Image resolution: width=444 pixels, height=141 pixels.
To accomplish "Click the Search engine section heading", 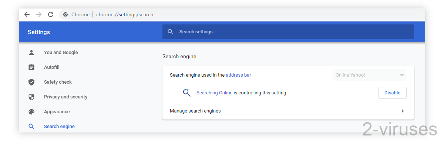I will pyautogui.click(x=179, y=57).
